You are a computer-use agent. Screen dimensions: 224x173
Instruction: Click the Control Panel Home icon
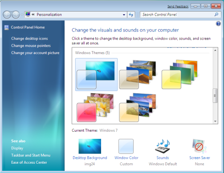(x=7, y=28)
